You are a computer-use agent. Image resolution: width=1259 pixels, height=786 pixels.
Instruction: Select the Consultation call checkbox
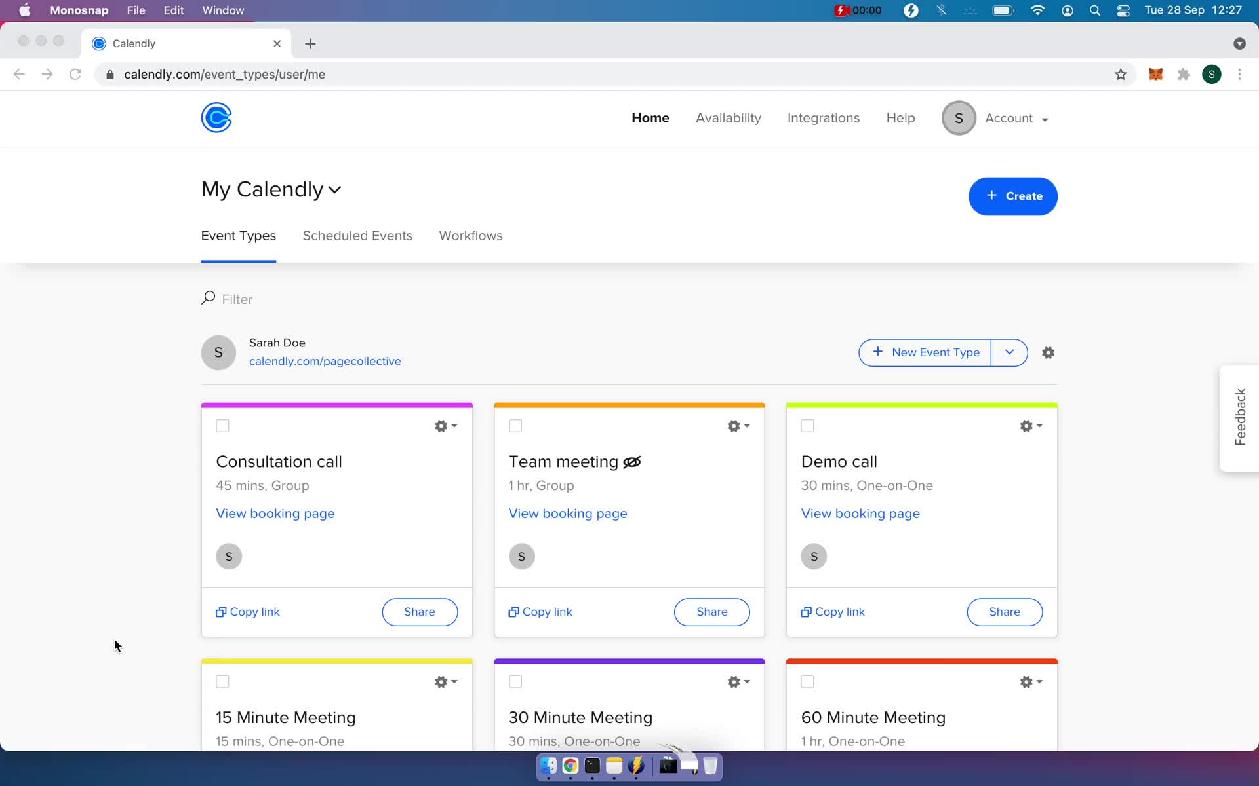click(x=222, y=426)
